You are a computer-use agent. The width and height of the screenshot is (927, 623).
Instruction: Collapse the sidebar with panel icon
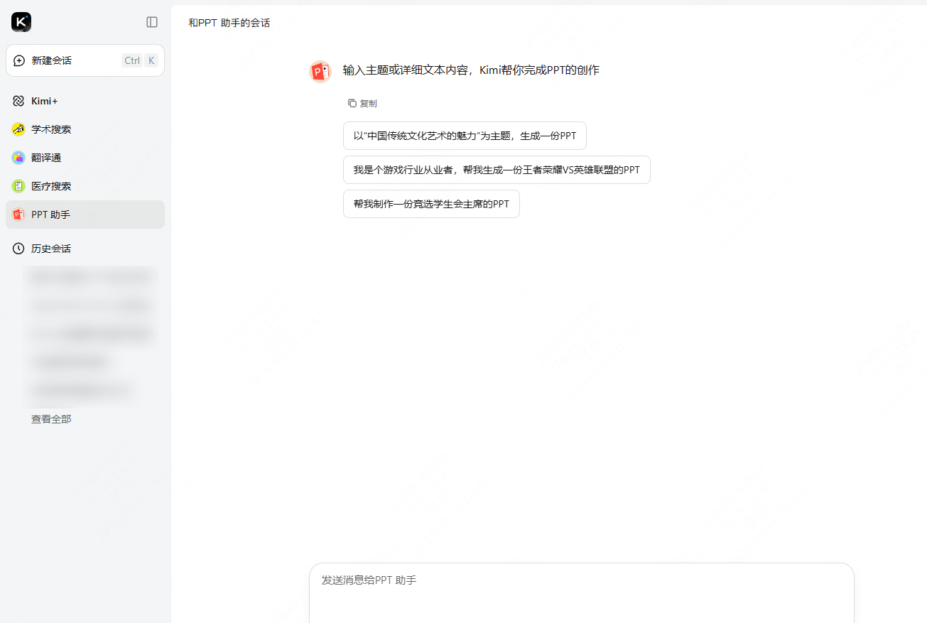tap(152, 22)
